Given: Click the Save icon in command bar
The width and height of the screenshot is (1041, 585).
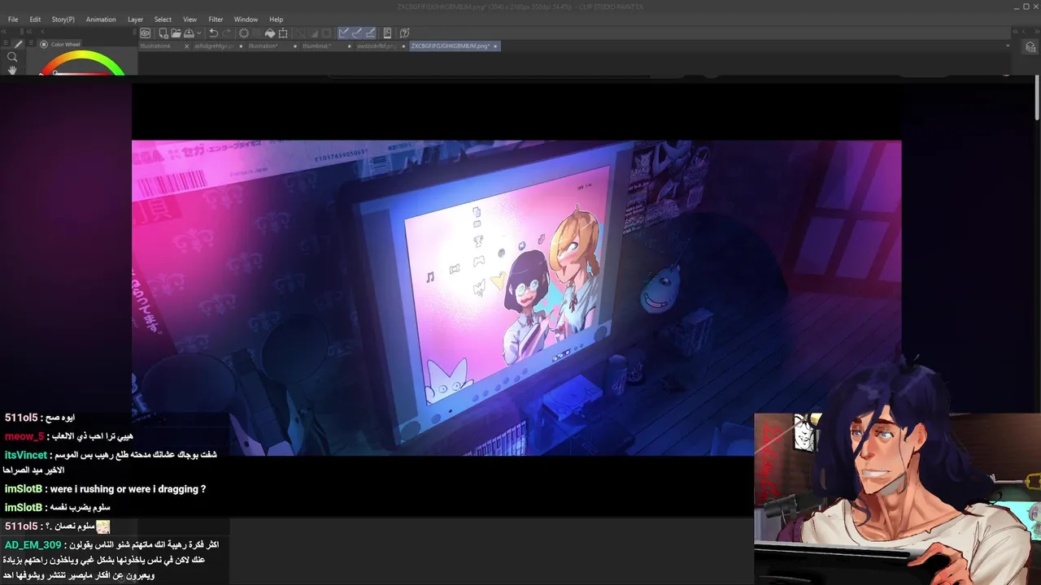Looking at the screenshot, I should pos(189,33).
